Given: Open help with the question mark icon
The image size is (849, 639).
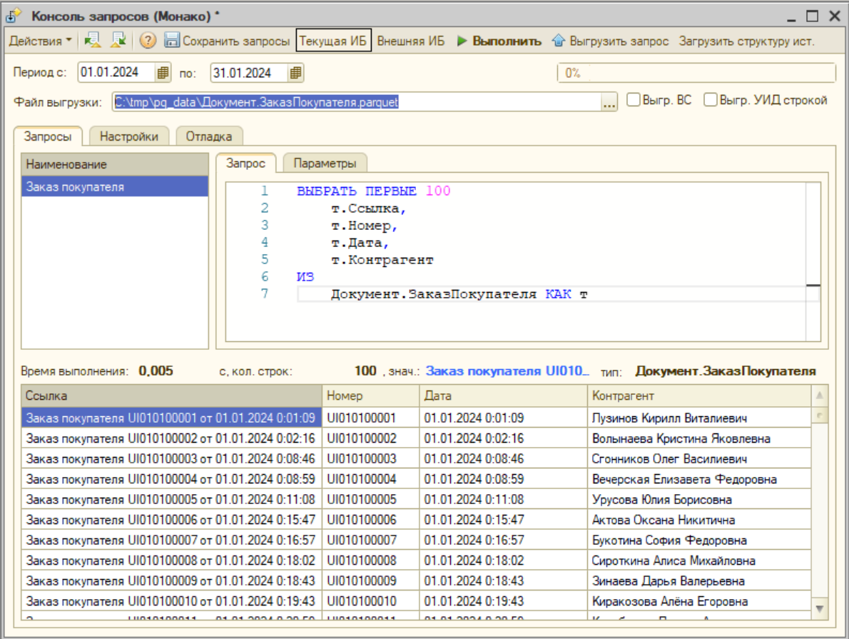Looking at the screenshot, I should point(148,41).
